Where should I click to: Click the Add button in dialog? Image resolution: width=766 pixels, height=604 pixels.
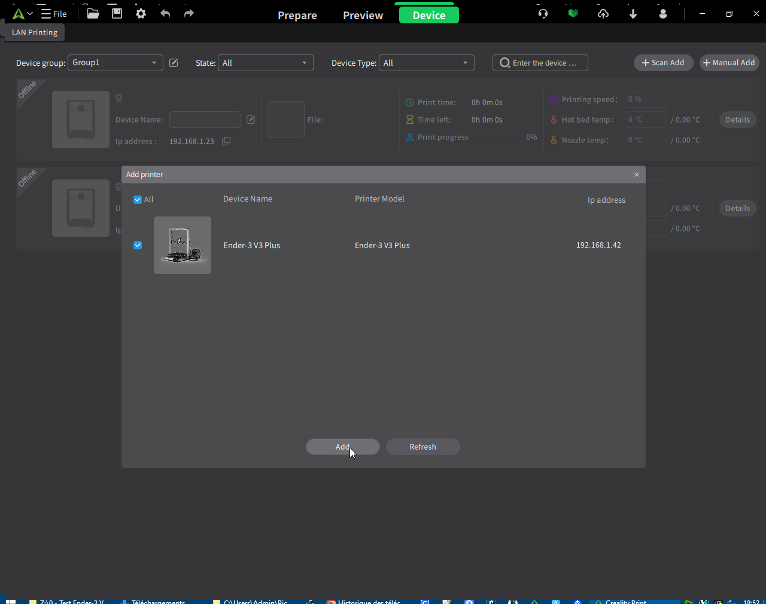(x=343, y=447)
